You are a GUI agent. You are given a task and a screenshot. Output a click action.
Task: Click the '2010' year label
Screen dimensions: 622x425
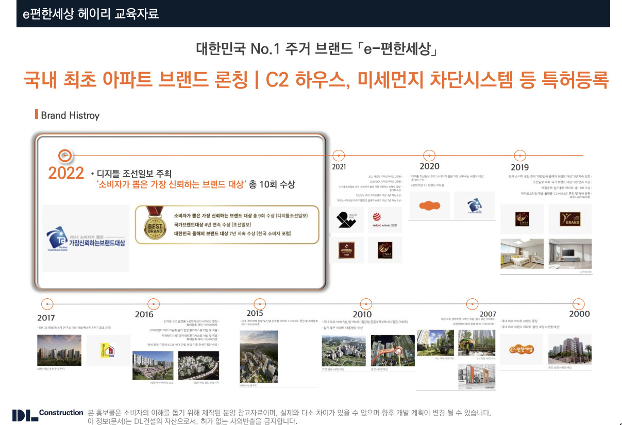pyautogui.click(x=362, y=314)
